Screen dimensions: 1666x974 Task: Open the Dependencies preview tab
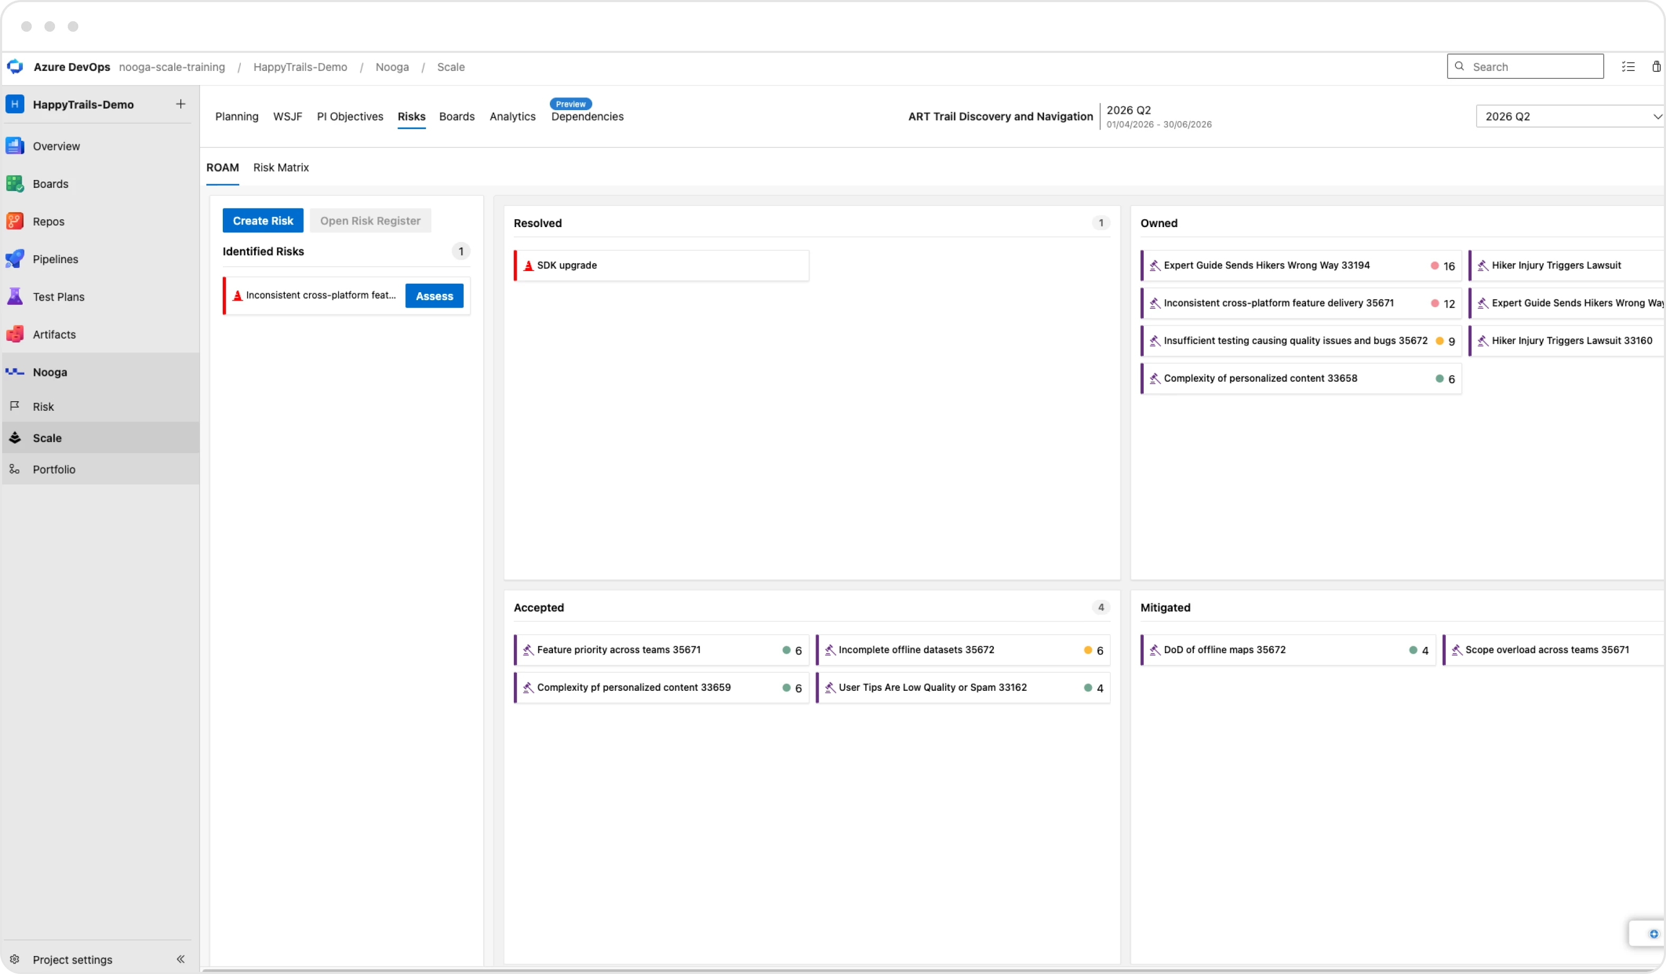tap(587, 116)
